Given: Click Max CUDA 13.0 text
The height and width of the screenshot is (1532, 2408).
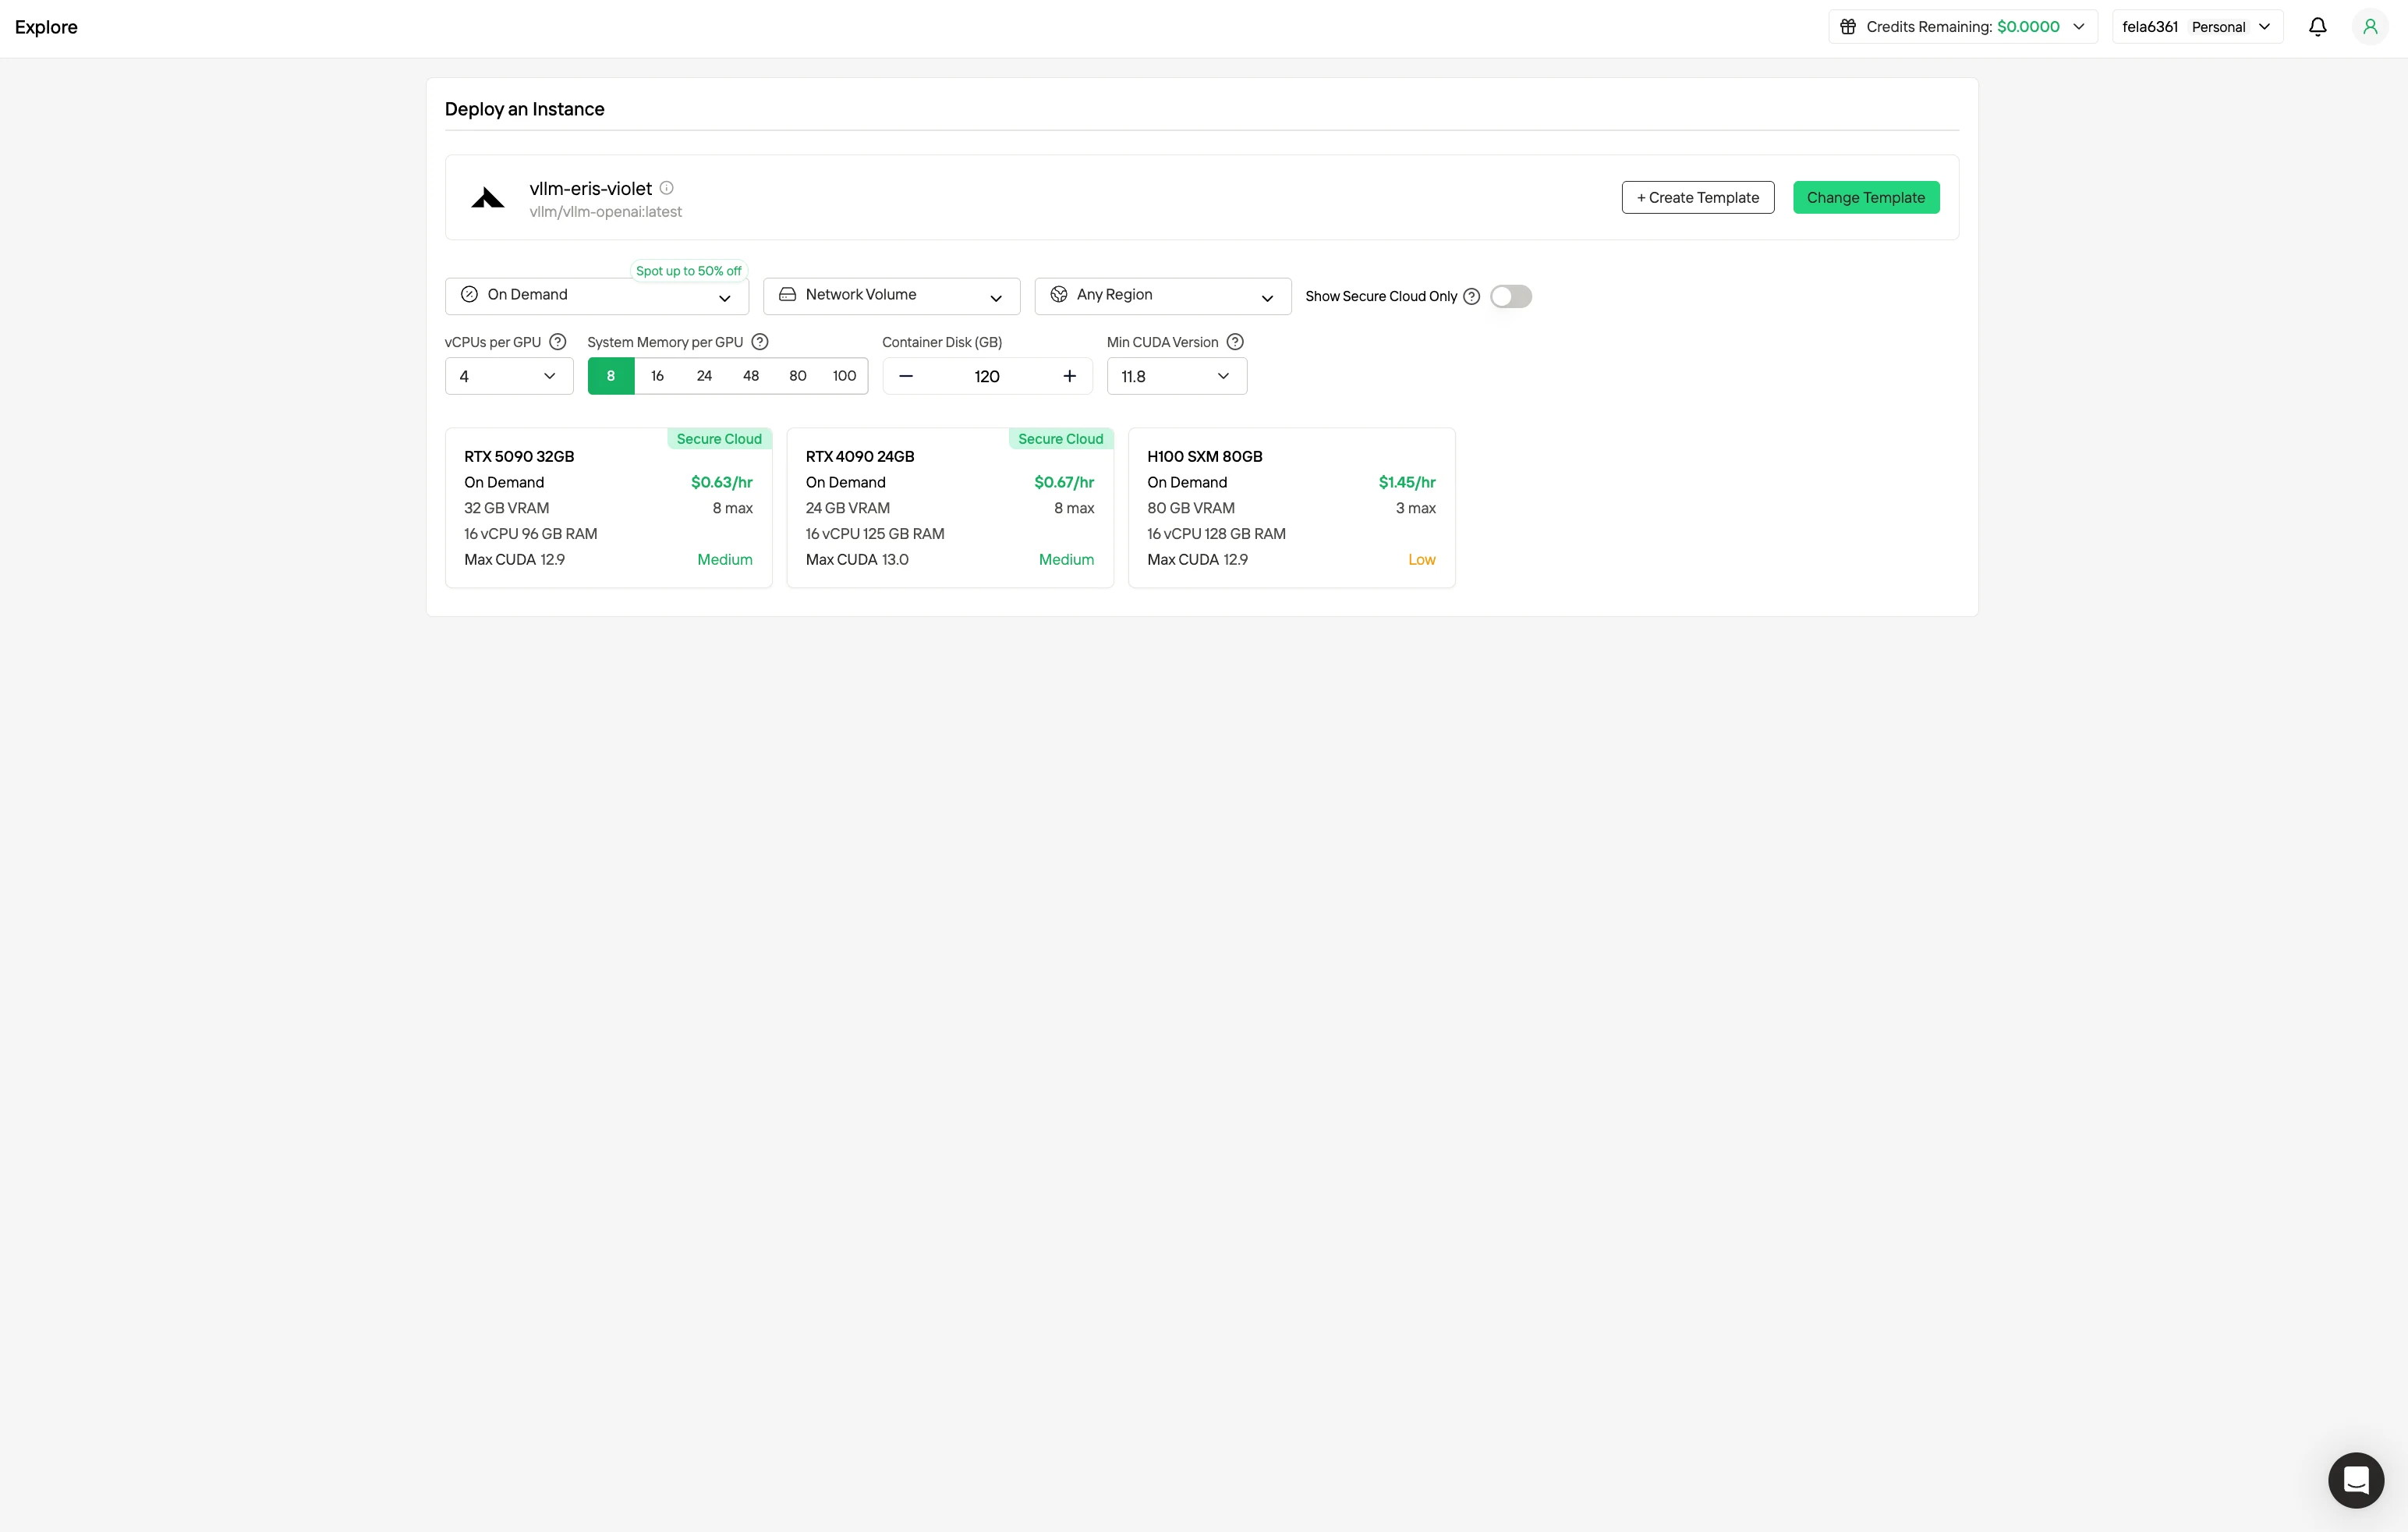Looking at the screenshot, I should click(857, 560).
